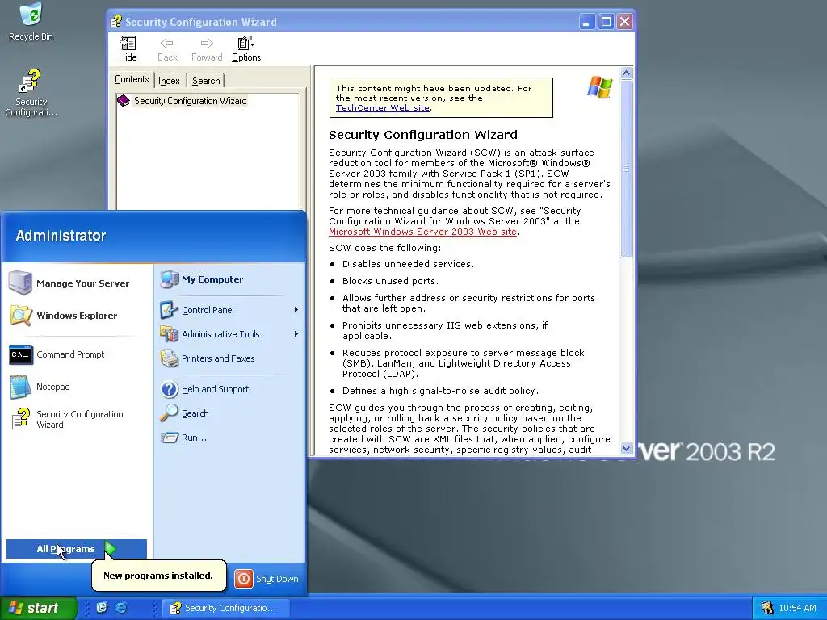This screenshot has height=620, width=827.
Task: Open the TechCenter Web site link
Action: point(382,107)
